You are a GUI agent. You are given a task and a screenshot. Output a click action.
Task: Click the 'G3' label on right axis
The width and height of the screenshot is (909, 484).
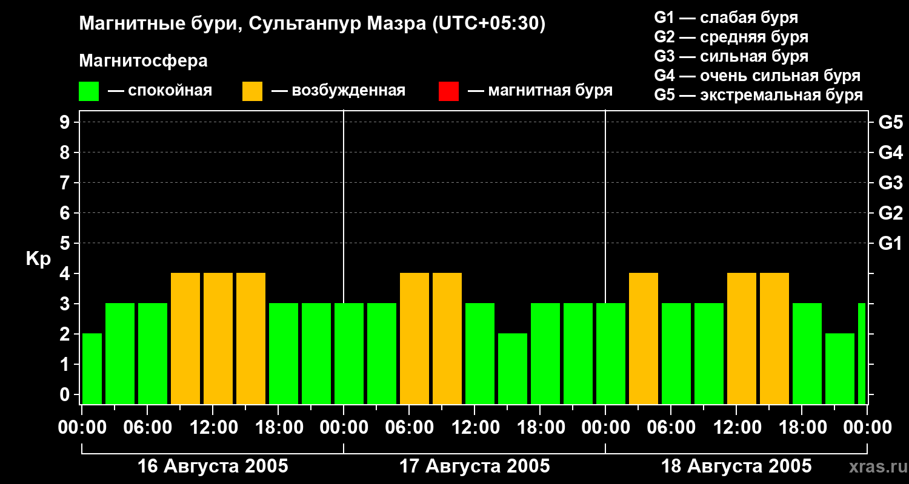tap(890, 183)
